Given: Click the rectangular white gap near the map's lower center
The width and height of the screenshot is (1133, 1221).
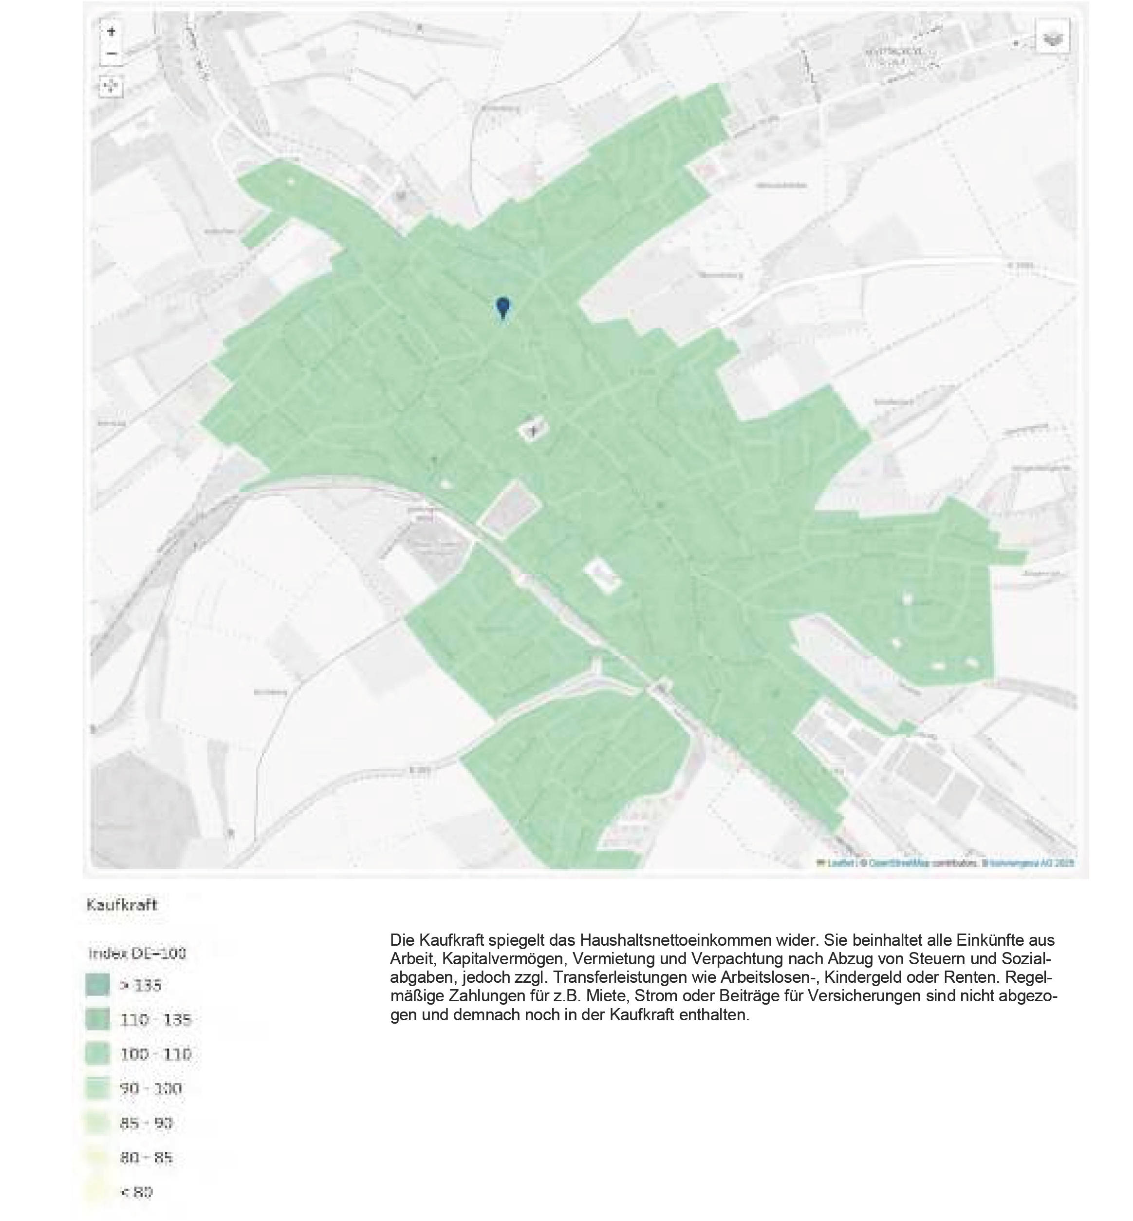Looking at the screenshot, I should pyautogui.click(x=601, y=576).
